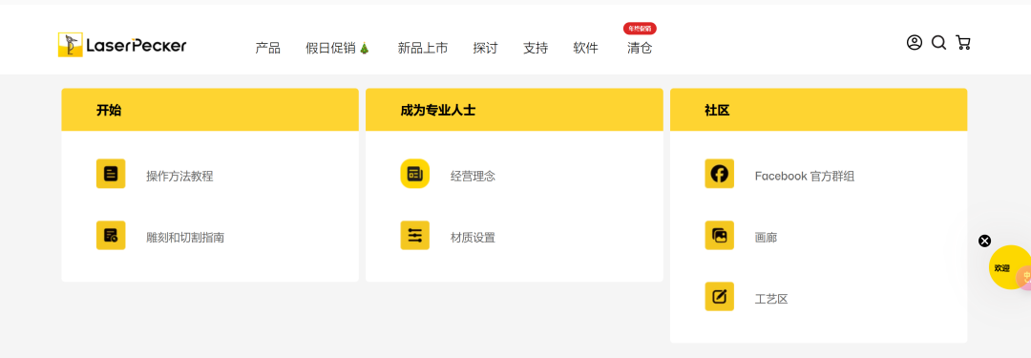Viewport: 1031px width, 358px height.
Task: Open the shopping cart icon
Action: [963, 43]
